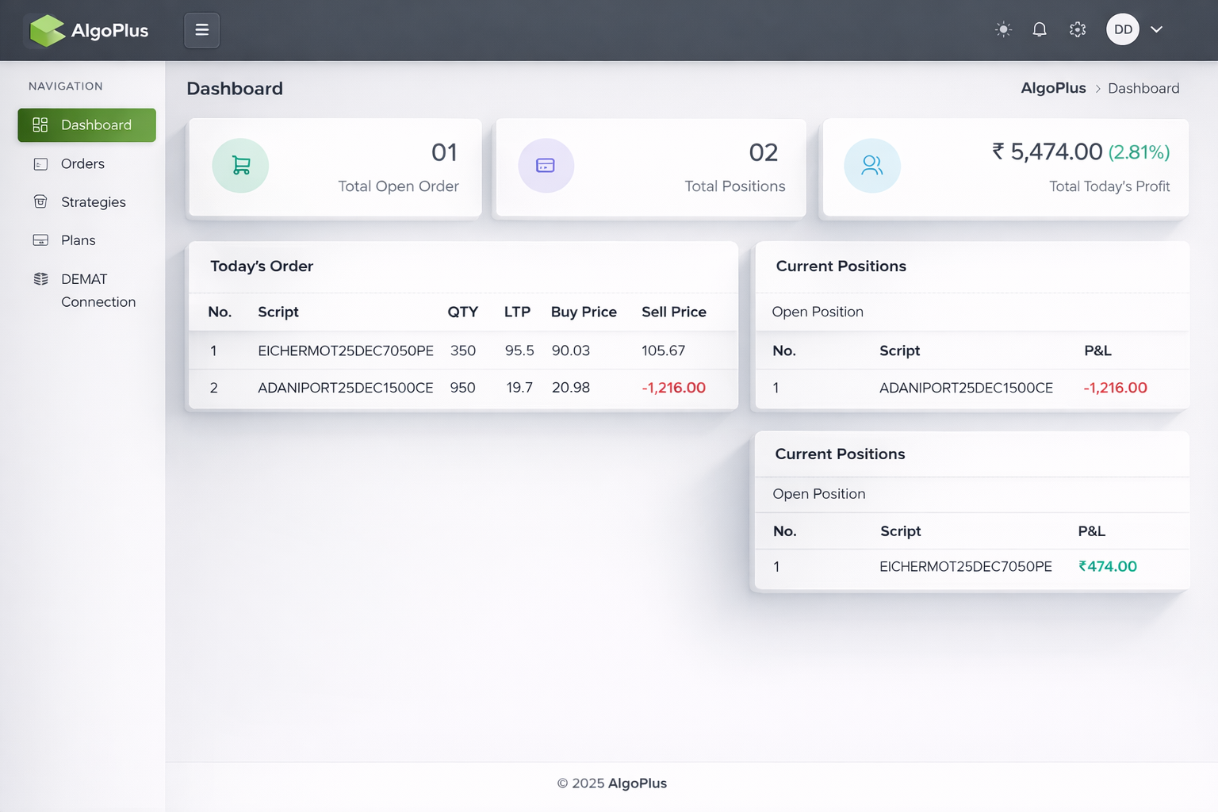Navigate to Orders in the sidebar menu
1218x812 pixels.
[x=82, y=163]
